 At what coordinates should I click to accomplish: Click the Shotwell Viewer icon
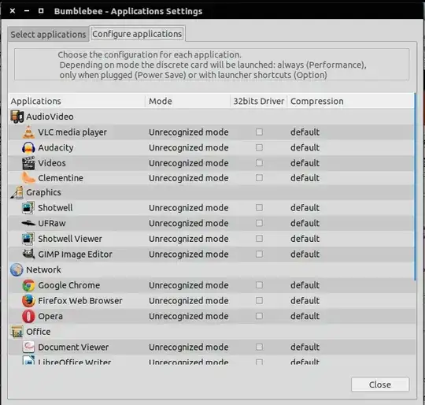[x=28, y=239]
